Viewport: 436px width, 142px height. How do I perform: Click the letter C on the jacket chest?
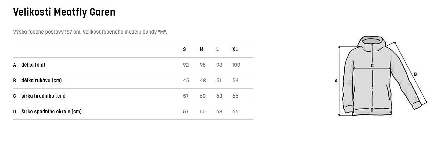click(372, 65)
